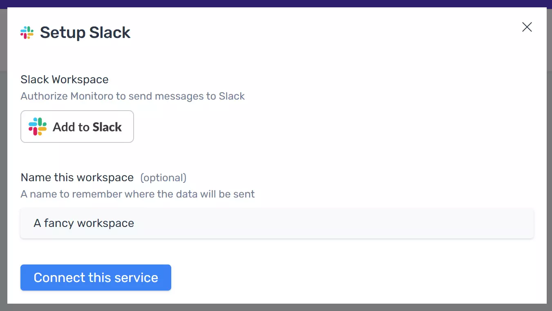
Task: Click the Connect this service button
Action: pyautogui.click(x=96, y=278)
